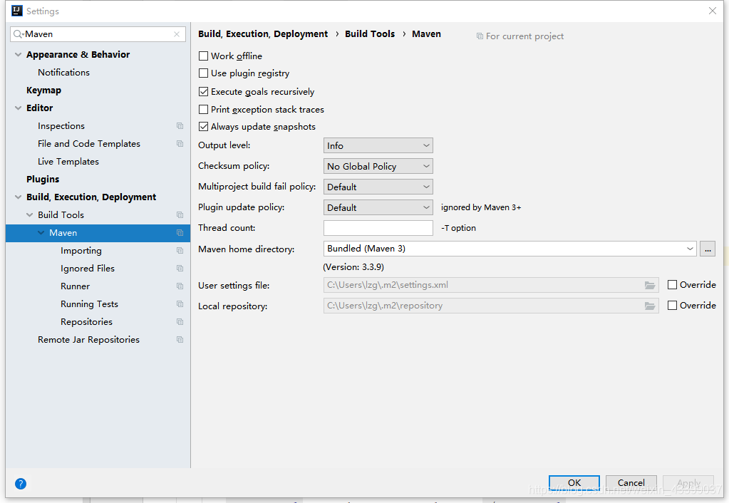Click Build, Execution, Deployment breadcrumb

click(x=263, y=34)
